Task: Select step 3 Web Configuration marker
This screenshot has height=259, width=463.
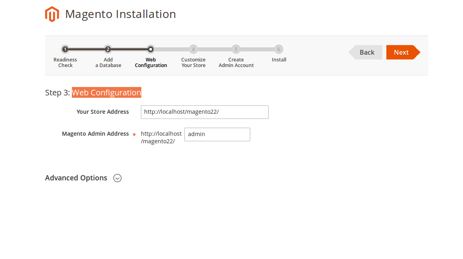Action: click(150, 49)
